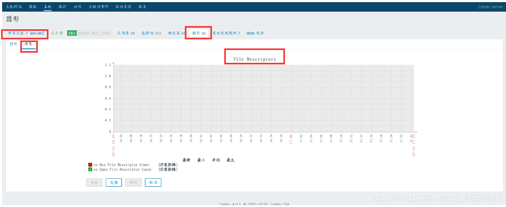Click the SNMP availability badge
The image size is (506, 207).
coord(84,33)
